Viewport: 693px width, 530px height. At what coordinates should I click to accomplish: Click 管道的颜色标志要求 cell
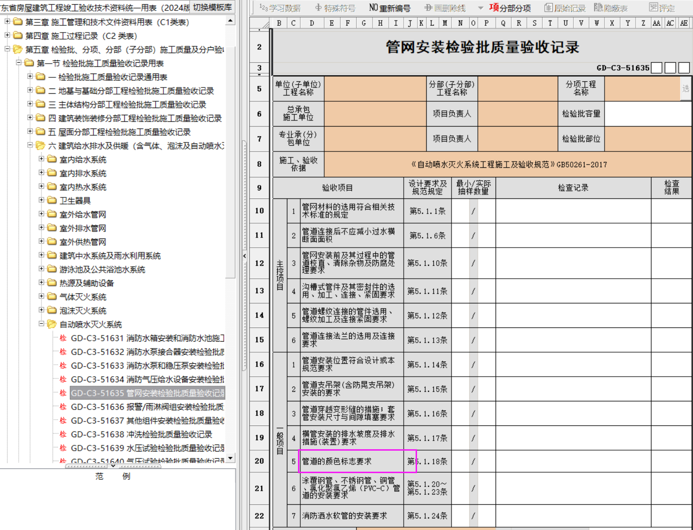pyautogui.click(x=352, y=461)
